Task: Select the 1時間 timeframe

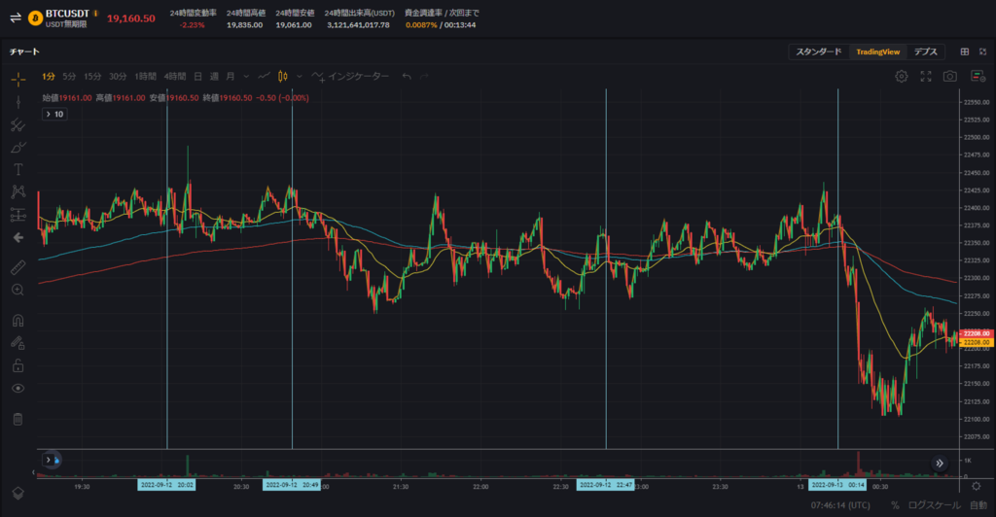Action: 145,76
